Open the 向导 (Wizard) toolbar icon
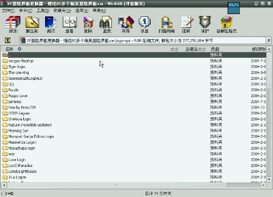Screen dimensions: 273x197 (x=126, y=25)
